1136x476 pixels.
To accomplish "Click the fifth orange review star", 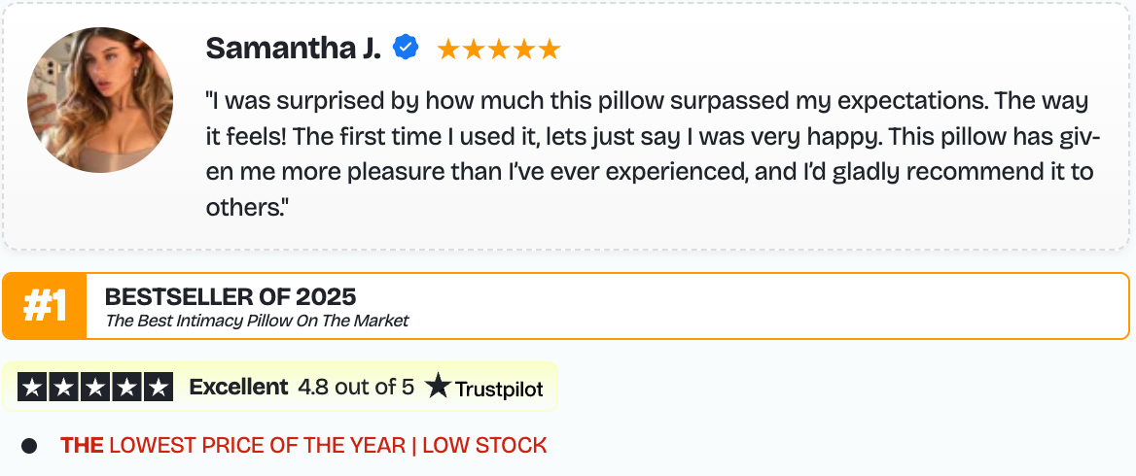I will click(x=550, y=49).
